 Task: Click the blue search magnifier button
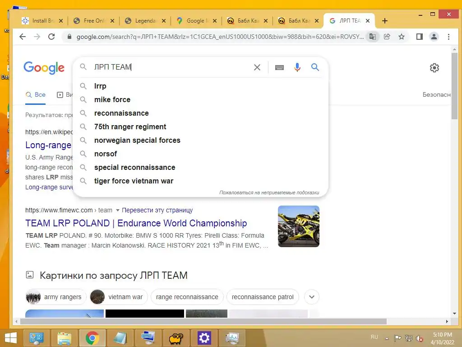point(315,67)
